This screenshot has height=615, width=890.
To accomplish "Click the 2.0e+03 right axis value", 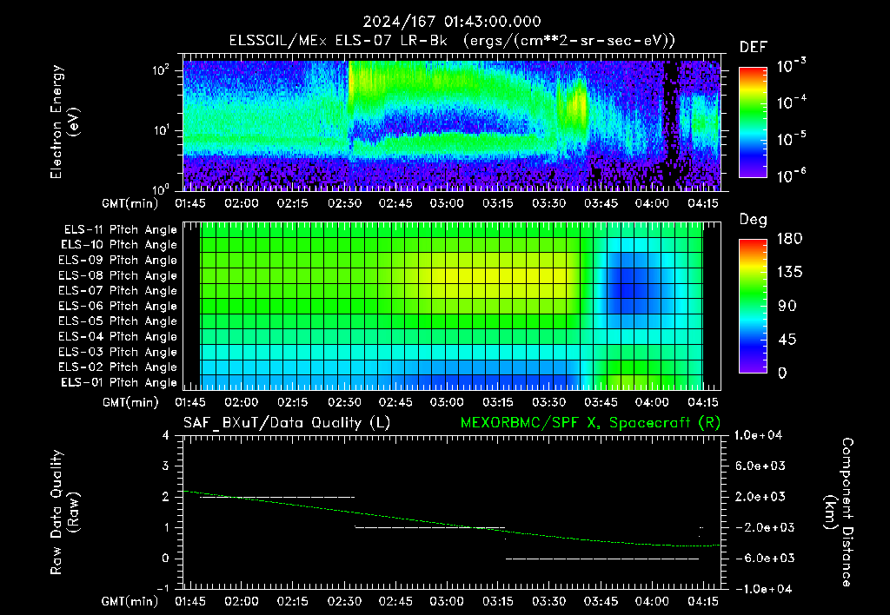I will 760,496.
